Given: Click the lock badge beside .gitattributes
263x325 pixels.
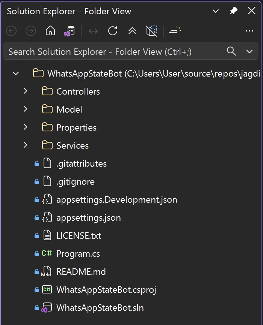Looking at the screenshot, I should [37, 163].
